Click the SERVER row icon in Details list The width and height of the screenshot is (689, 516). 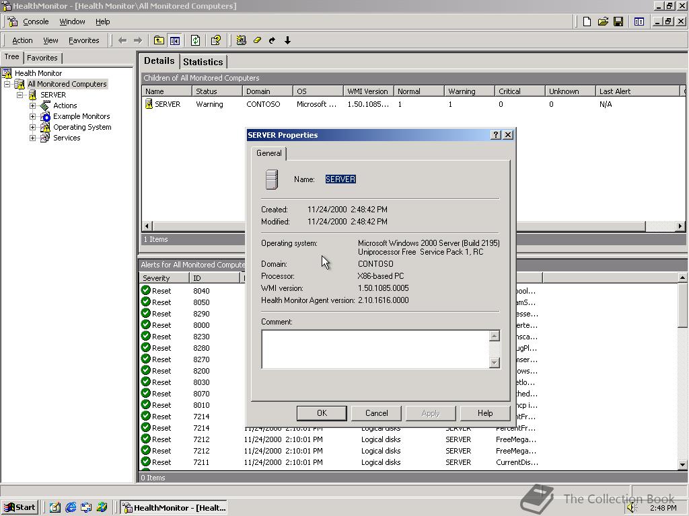(149, 104)
